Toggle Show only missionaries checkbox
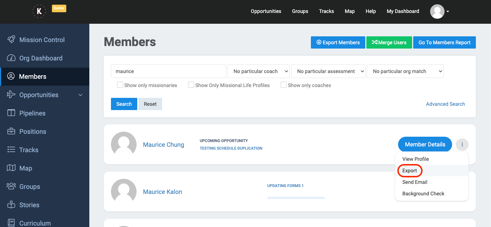491x227 pixels. pyautogui.click(x=120, y=85)
